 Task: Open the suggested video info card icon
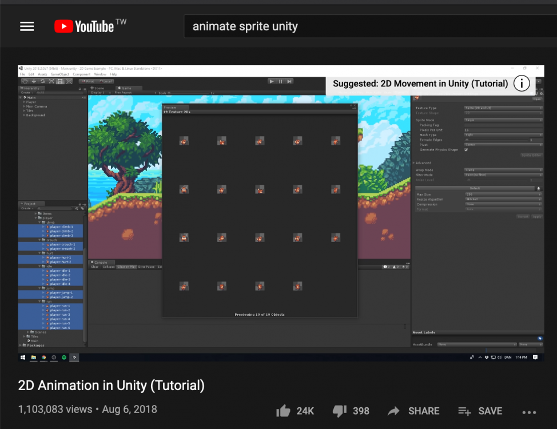point(522,84)
